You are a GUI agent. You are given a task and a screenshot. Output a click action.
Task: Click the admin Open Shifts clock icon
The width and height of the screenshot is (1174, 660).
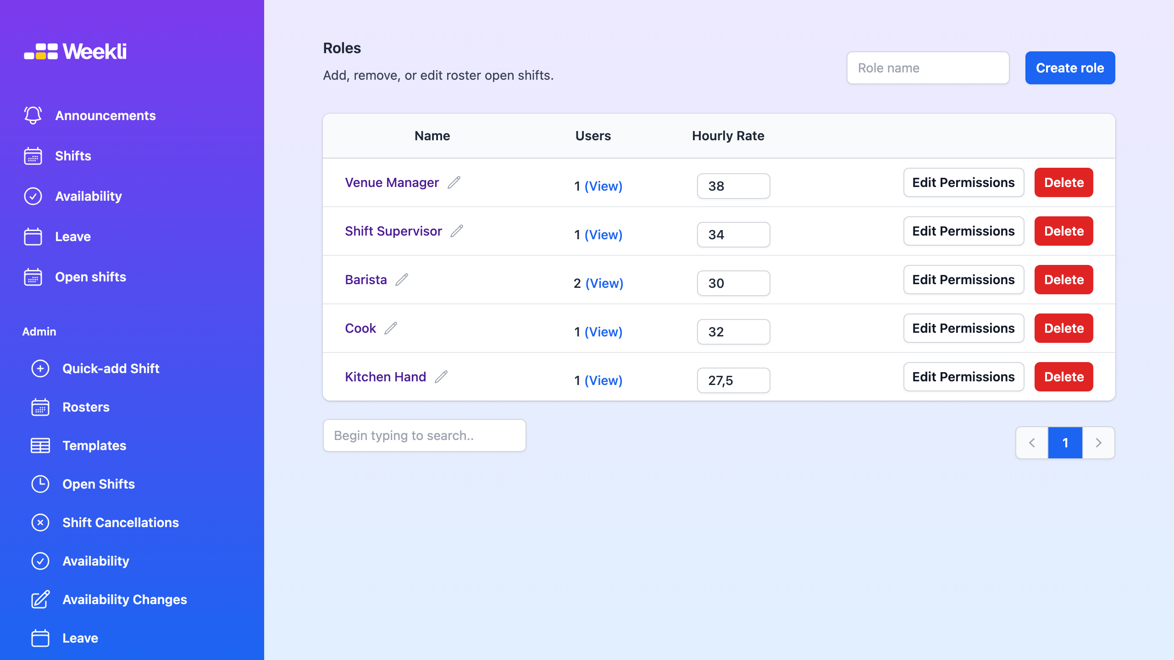(40, 484)
